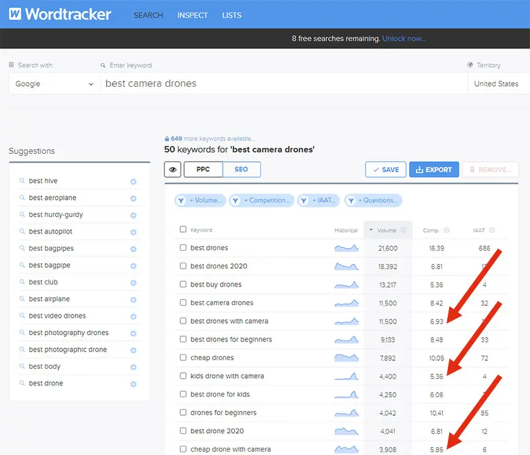The height and width of the screenshot is (455, 530).
Task: Toggle the eye visibility button
Action: (x=173, y=170)
